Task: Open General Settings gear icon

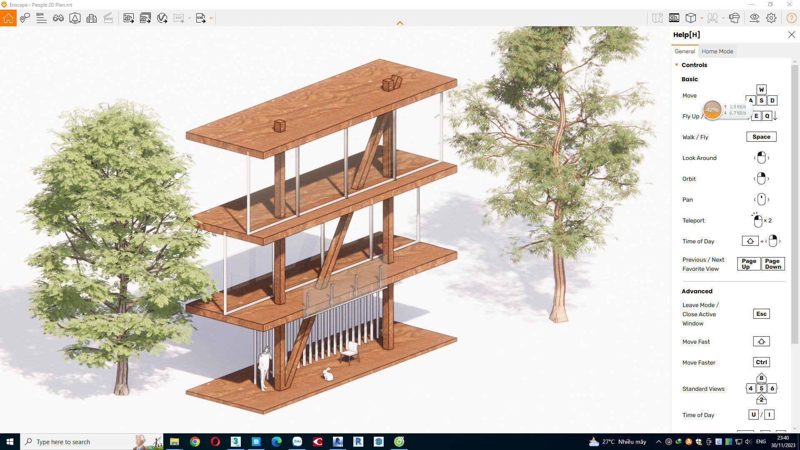Action: tap(771, 18)
